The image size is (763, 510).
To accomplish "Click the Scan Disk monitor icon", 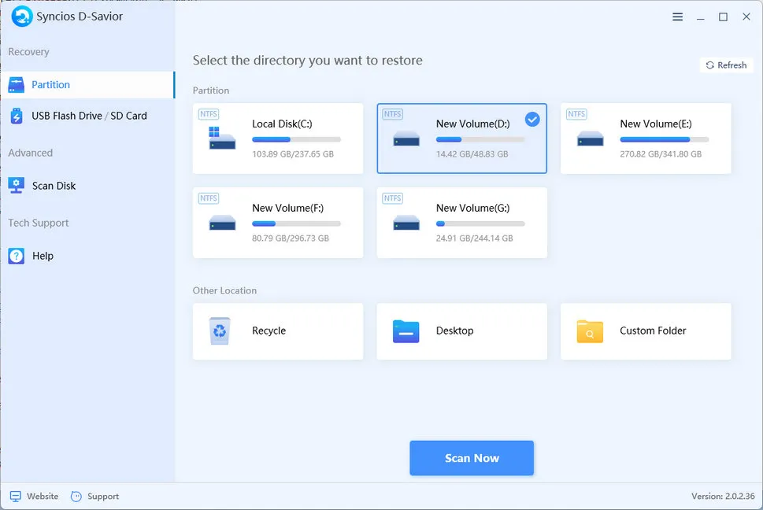I will click(x=17, y=186).
